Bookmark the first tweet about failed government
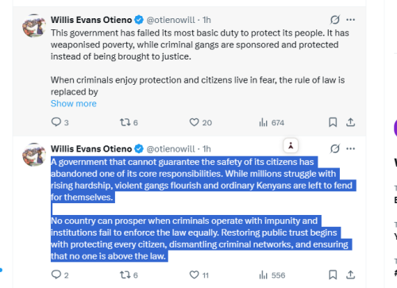 click(333, 122)
